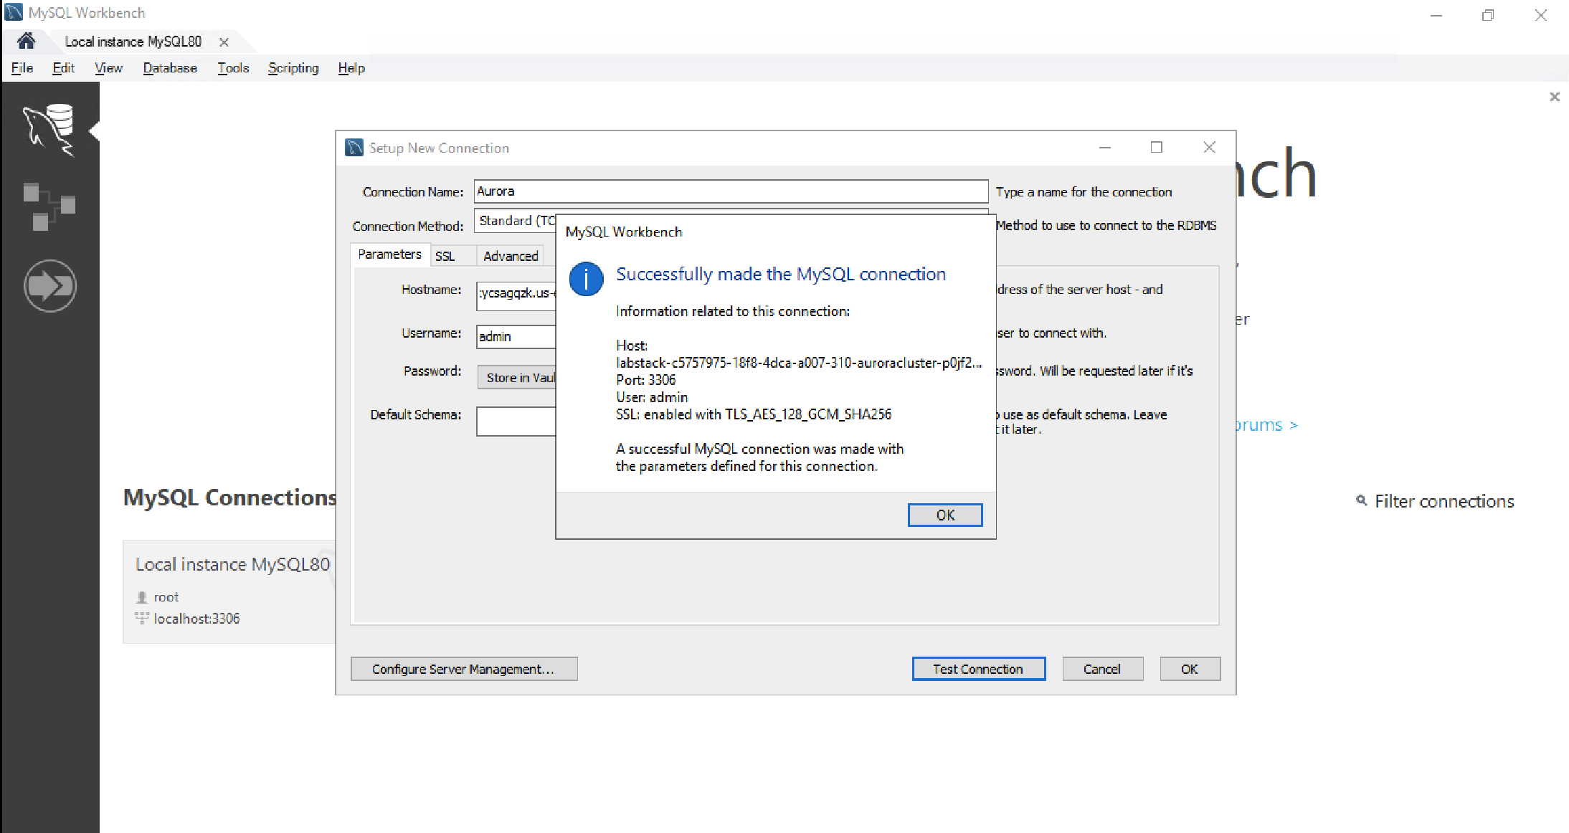Open the Database menu
The height and width of the screenshot is (833, 1569).
click(x=170, y=68)
